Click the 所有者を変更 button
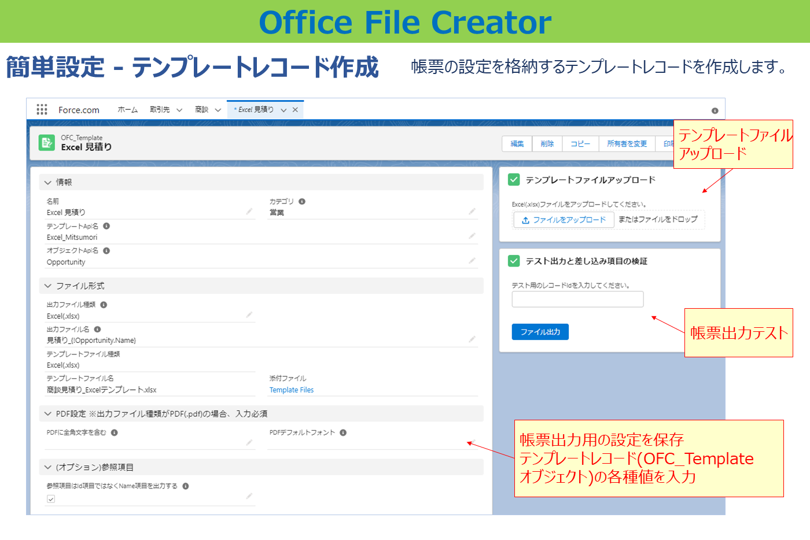810x540 pixels. [x=627, y=144]
